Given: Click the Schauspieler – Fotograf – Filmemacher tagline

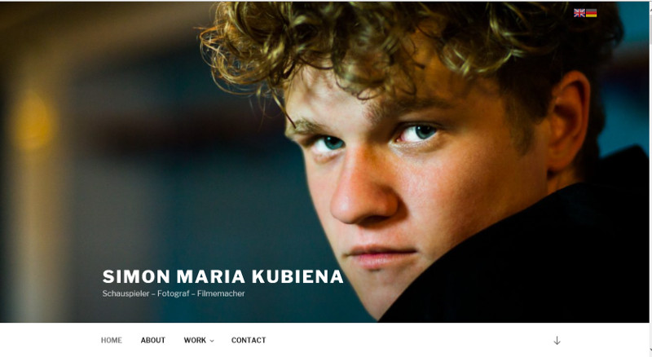Looking at the screenshot, I should tap(174, 293).
